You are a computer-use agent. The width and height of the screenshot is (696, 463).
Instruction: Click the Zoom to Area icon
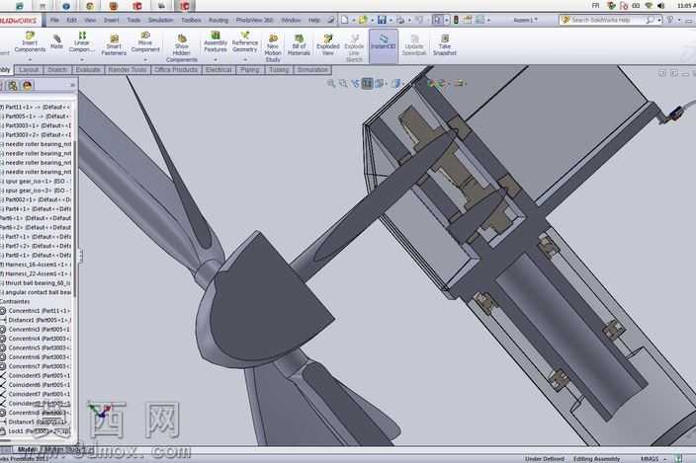[x=343, y=83]
